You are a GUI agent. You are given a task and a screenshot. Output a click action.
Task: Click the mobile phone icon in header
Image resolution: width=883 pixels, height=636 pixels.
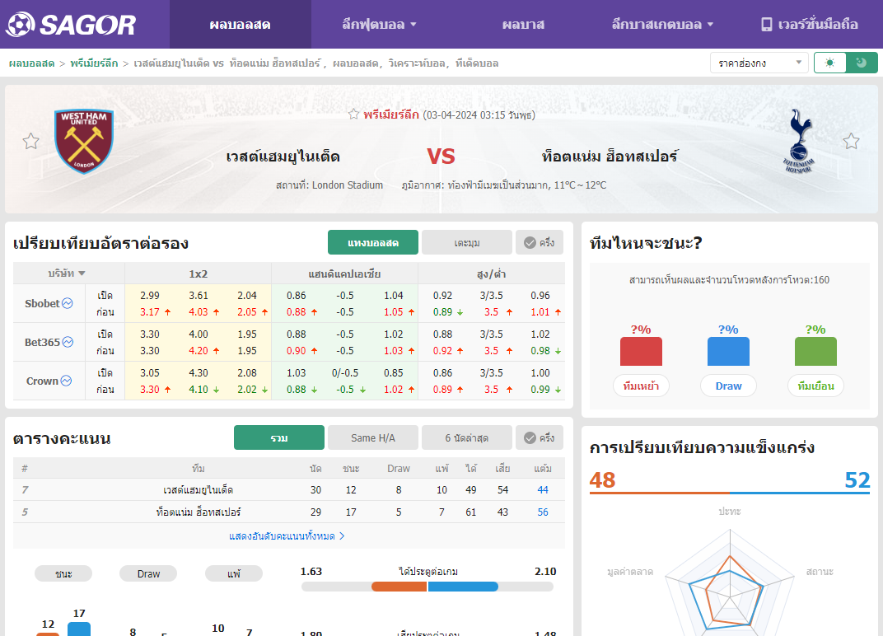[x=766, y=24]
